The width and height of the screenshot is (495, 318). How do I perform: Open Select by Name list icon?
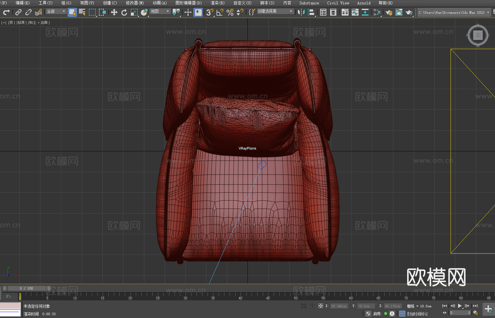pos(82,12)
